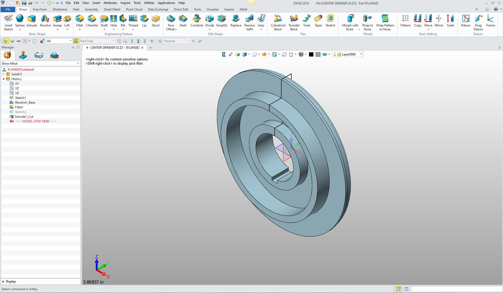Select Extrude1_Cut in history tree
Viewport: 503px width, 293px height.
coord(24,117)
